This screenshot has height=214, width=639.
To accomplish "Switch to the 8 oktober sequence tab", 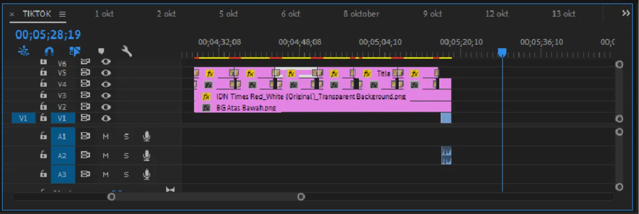I will click(361, 14).
